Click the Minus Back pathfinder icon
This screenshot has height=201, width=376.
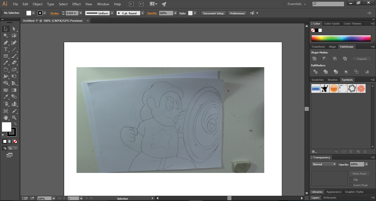pos(367,72)
